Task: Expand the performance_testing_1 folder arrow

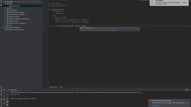Action: [x=5, y=15]
